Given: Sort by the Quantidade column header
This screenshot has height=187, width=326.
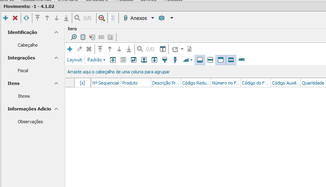Looking at the screenshot, I should pyautogui.click(x=313, y=83).
